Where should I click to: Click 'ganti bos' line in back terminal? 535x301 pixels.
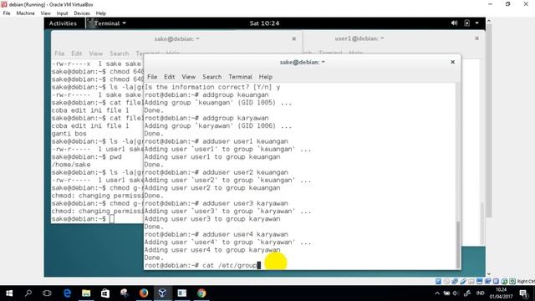pos(69,134)
